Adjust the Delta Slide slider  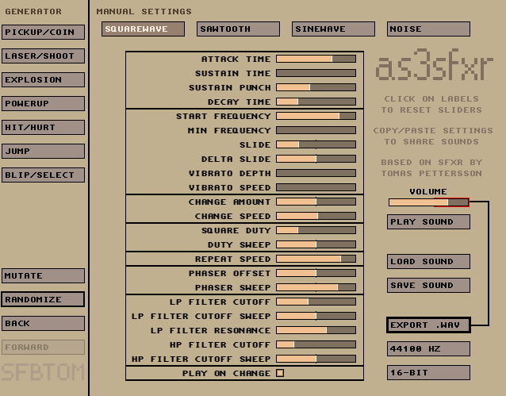pos(316,159)
